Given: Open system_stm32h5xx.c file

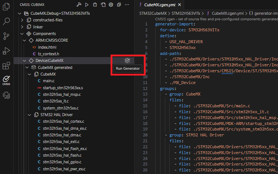Looking at the screenshot, I should [61, 108].
